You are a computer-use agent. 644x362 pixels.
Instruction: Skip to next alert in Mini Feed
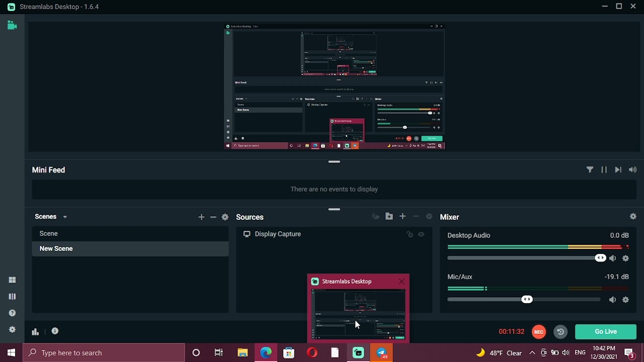point(618,170)
